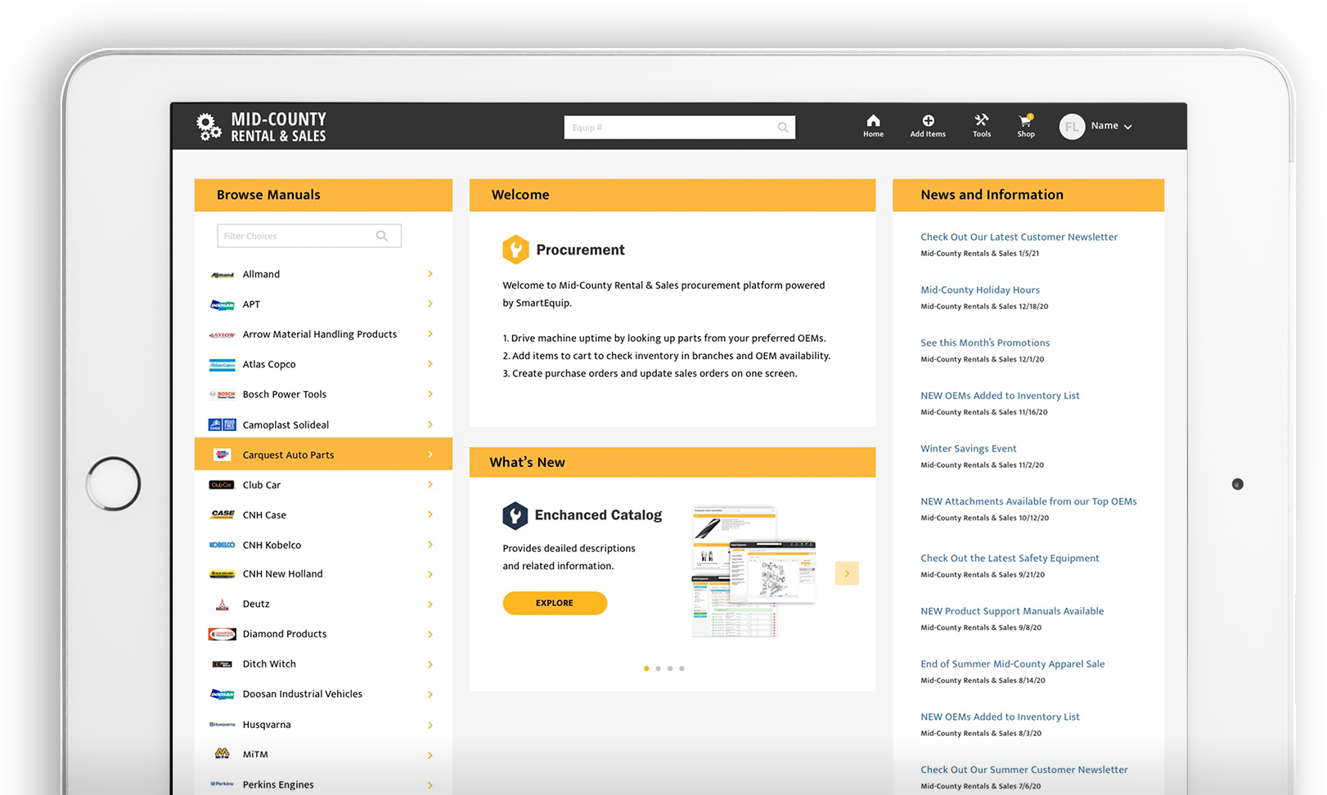Click the Enhanced Catalog hexagon icon
The width and height of the screenshot is (1327, 795).
tap(515, 515)
